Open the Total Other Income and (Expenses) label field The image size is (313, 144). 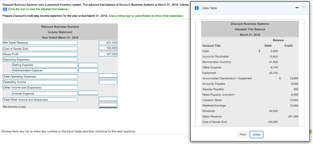[40, 100]
